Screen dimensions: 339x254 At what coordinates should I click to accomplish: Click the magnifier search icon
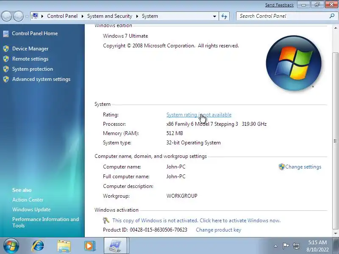click(x=332, y=16)
